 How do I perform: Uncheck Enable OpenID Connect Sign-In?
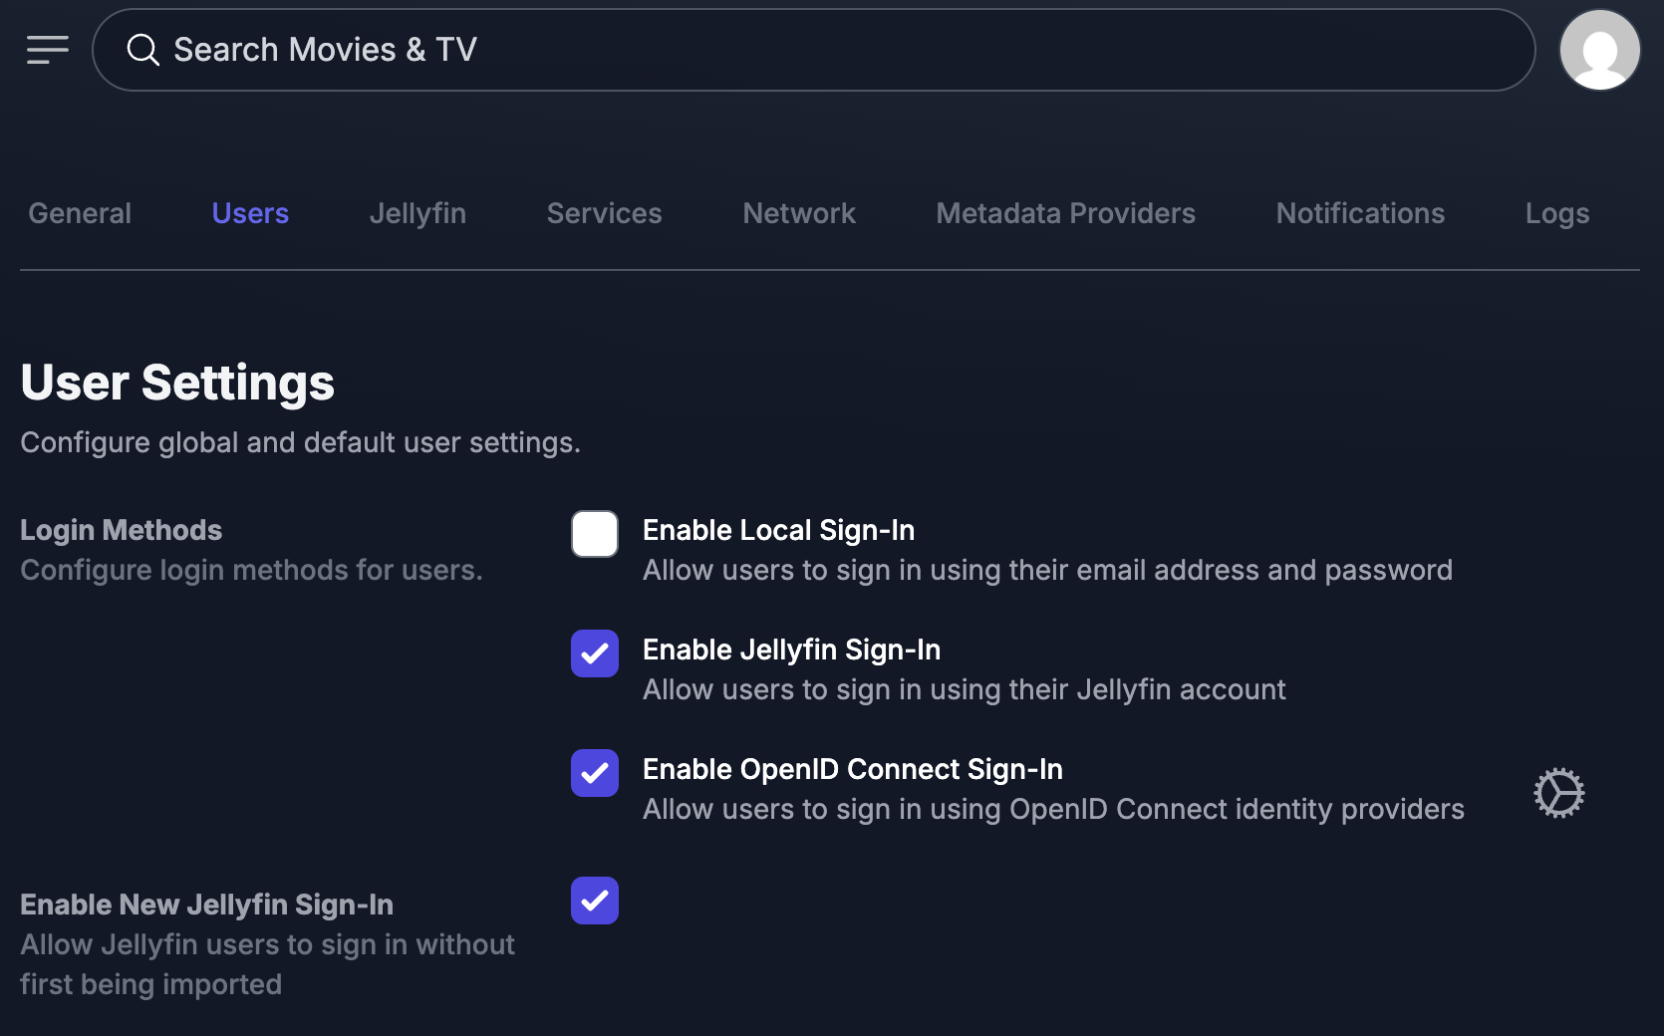coord(594,773)
